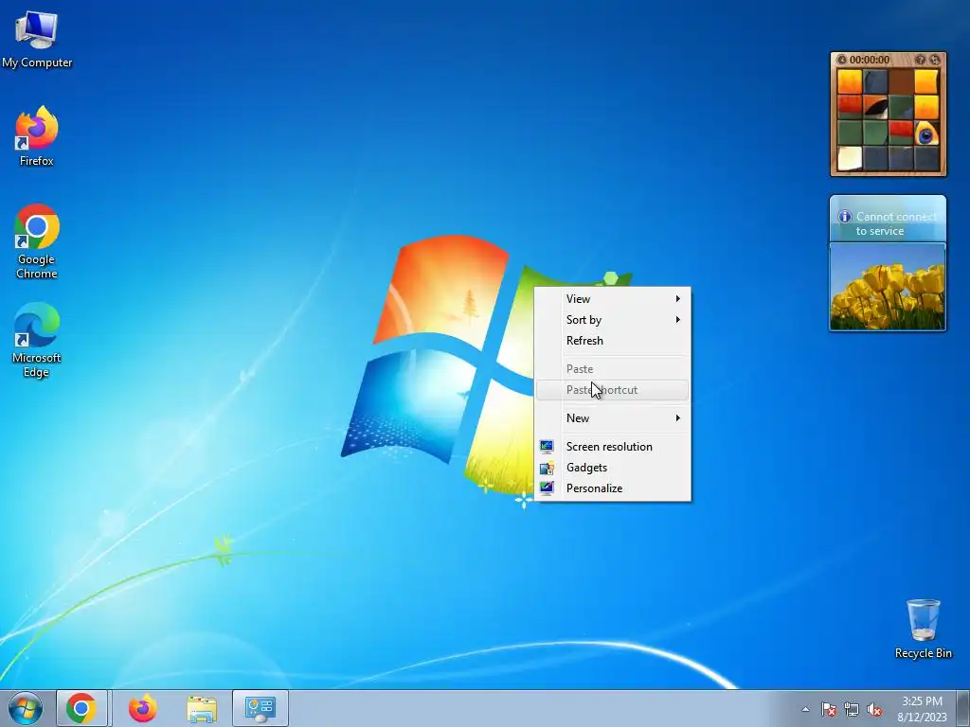
Task: Choose Personalize in the context menu
Action: pos(613,488)
